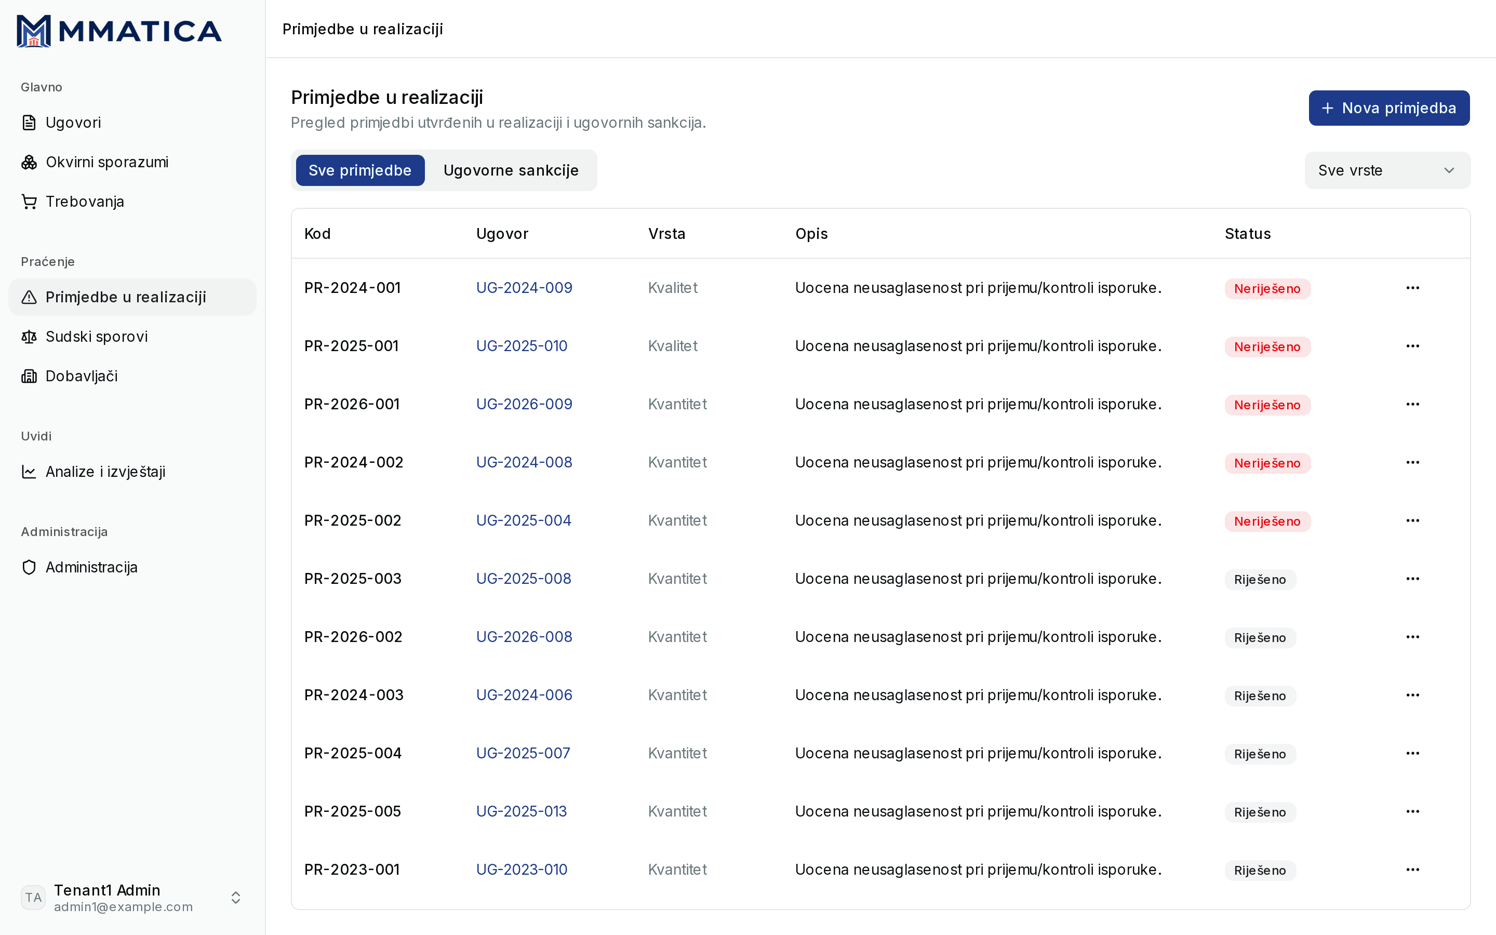The image size is (1496, 935).
Task: Open the three-dot menu for PR-2023-001
Action: (x=1412, y=870)
